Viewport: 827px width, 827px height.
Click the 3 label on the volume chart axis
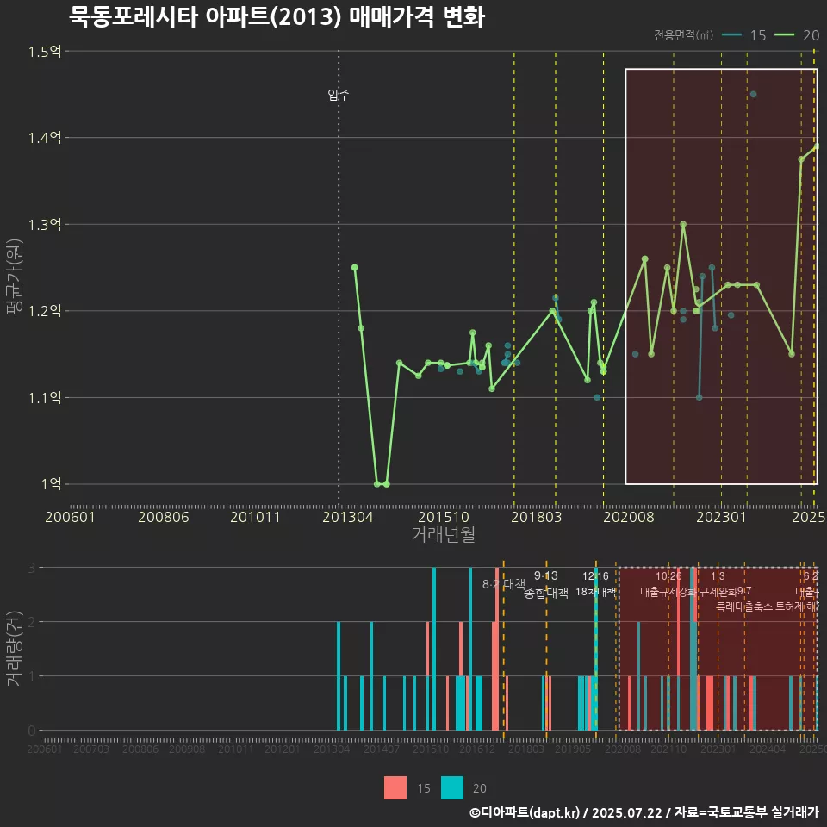(32, 568)
